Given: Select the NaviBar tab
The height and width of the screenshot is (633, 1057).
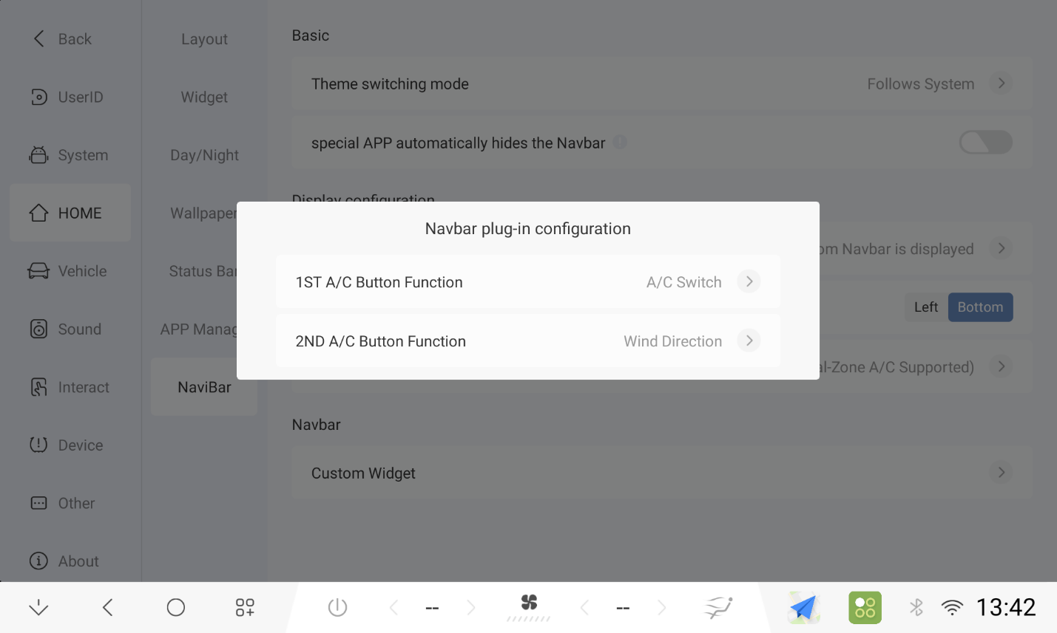Looking at the screenshot, I should 204,387.
